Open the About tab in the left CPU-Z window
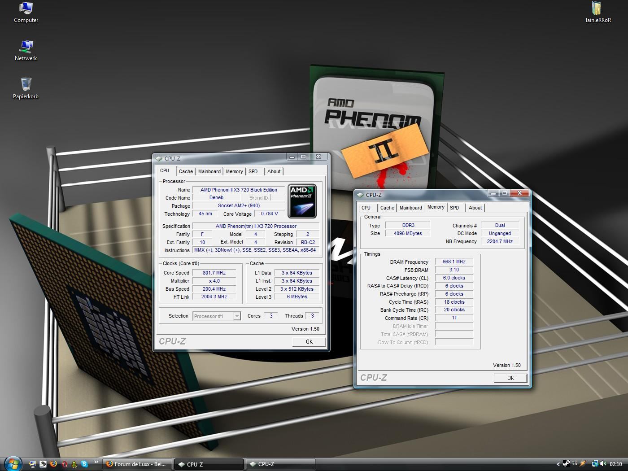 tap(274, 171)
